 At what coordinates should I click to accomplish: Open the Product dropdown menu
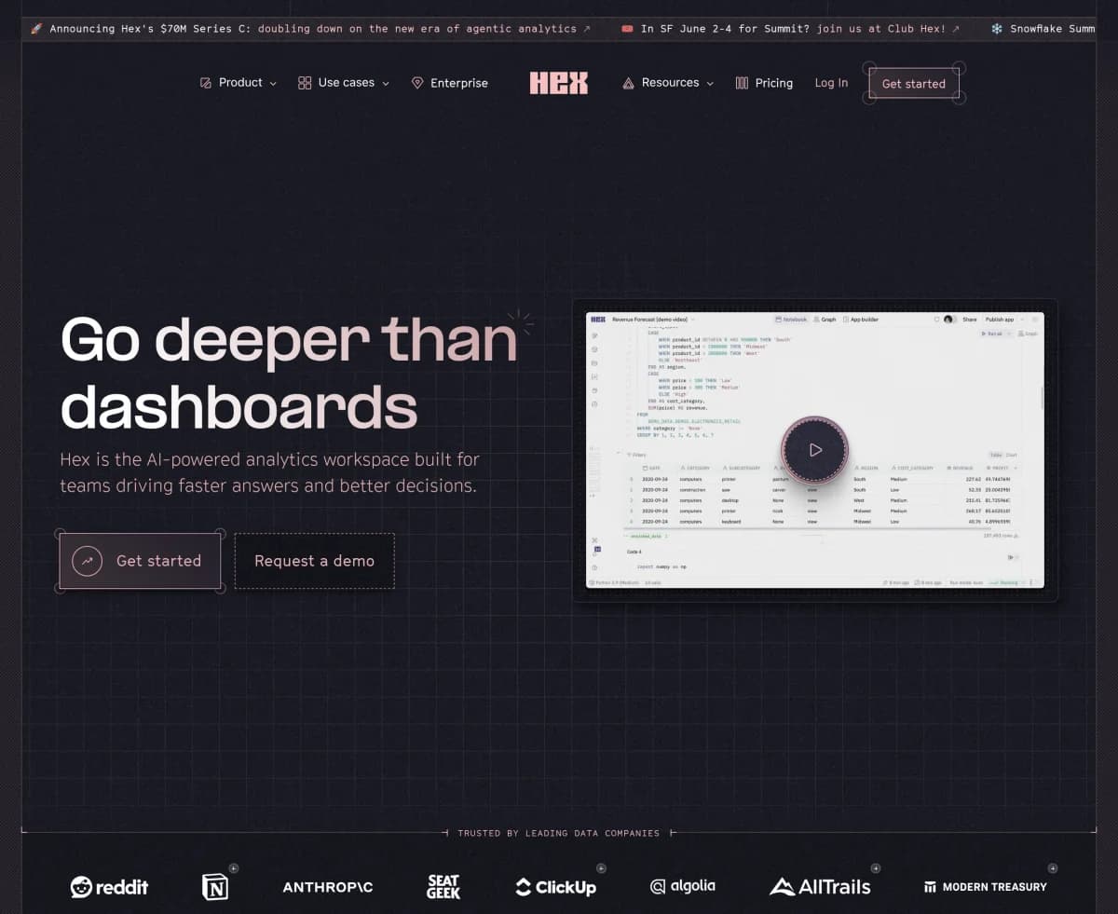tap(239, 83)
